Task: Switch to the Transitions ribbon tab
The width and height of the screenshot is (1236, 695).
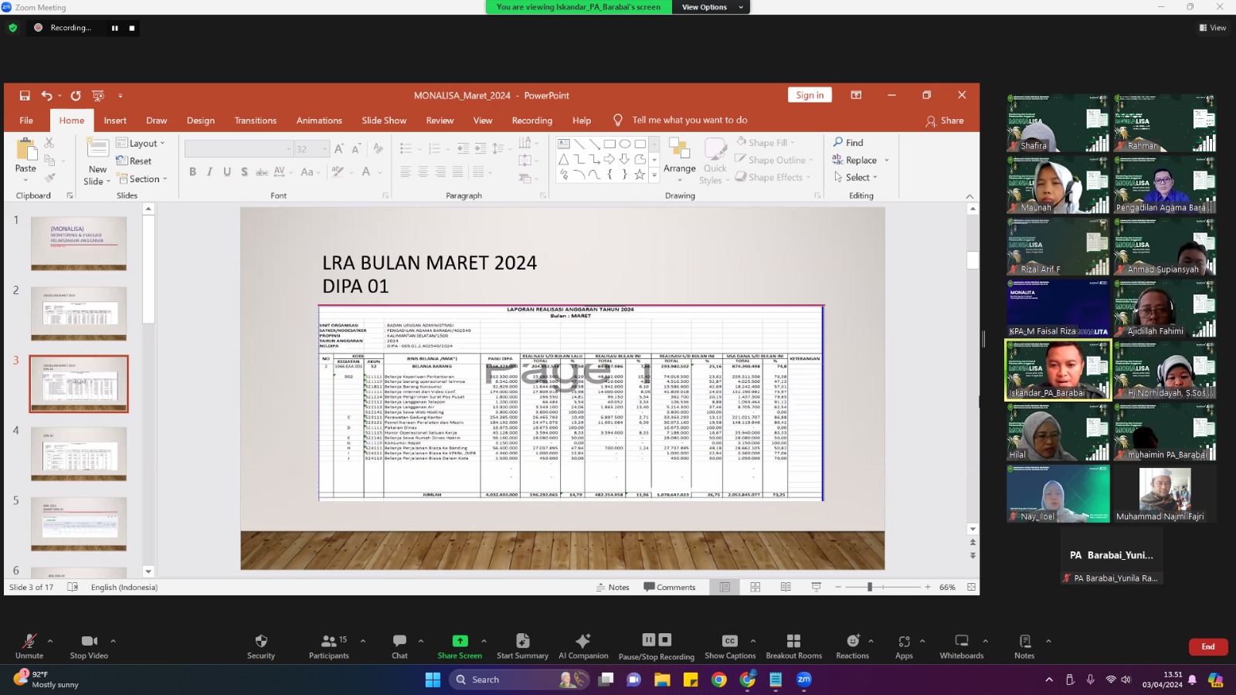Action: point(255,120)
